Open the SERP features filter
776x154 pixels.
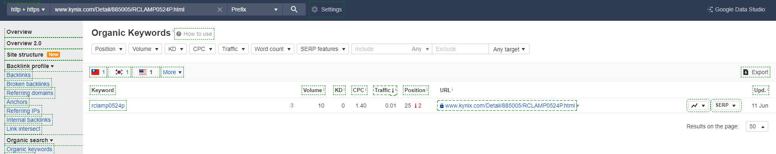coord(323,49)
